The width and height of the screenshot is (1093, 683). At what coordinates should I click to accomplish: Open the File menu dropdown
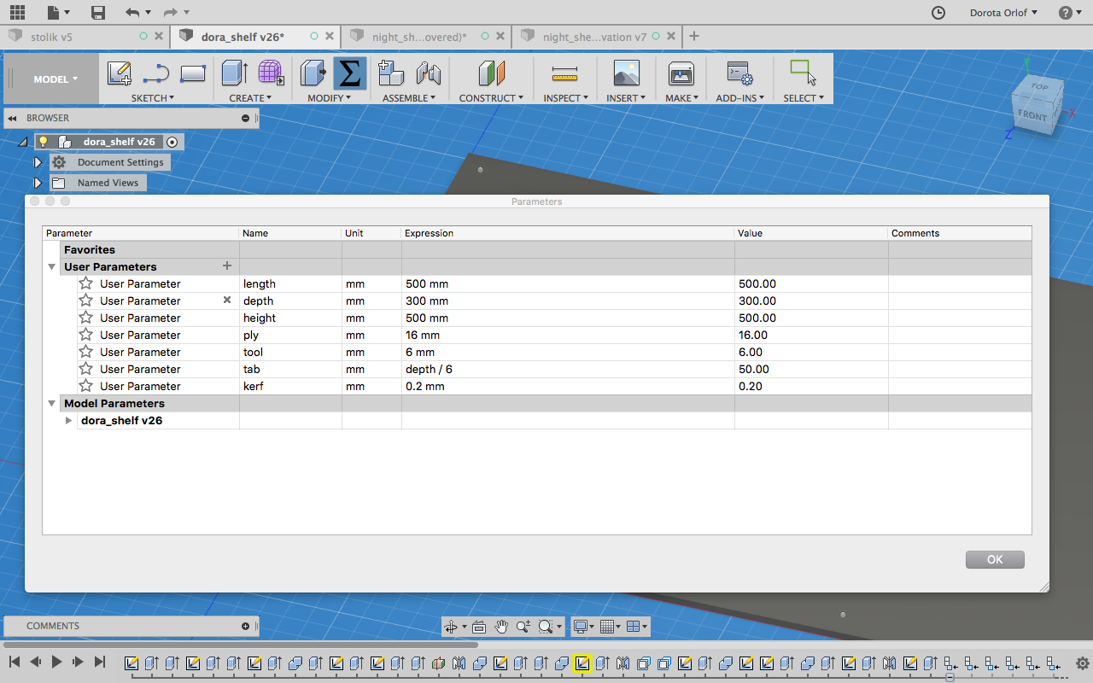[x=59, y=12]
